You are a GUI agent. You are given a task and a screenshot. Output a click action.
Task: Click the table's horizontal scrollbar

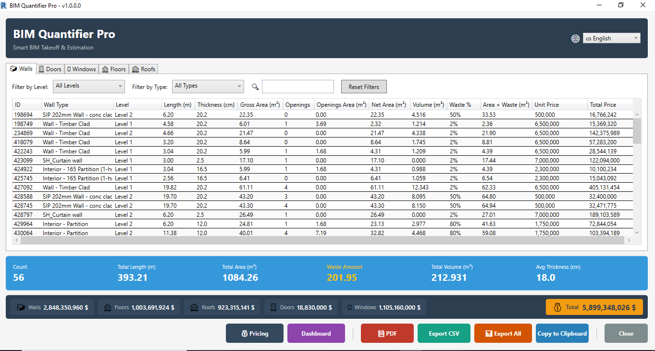click(323, 240)
